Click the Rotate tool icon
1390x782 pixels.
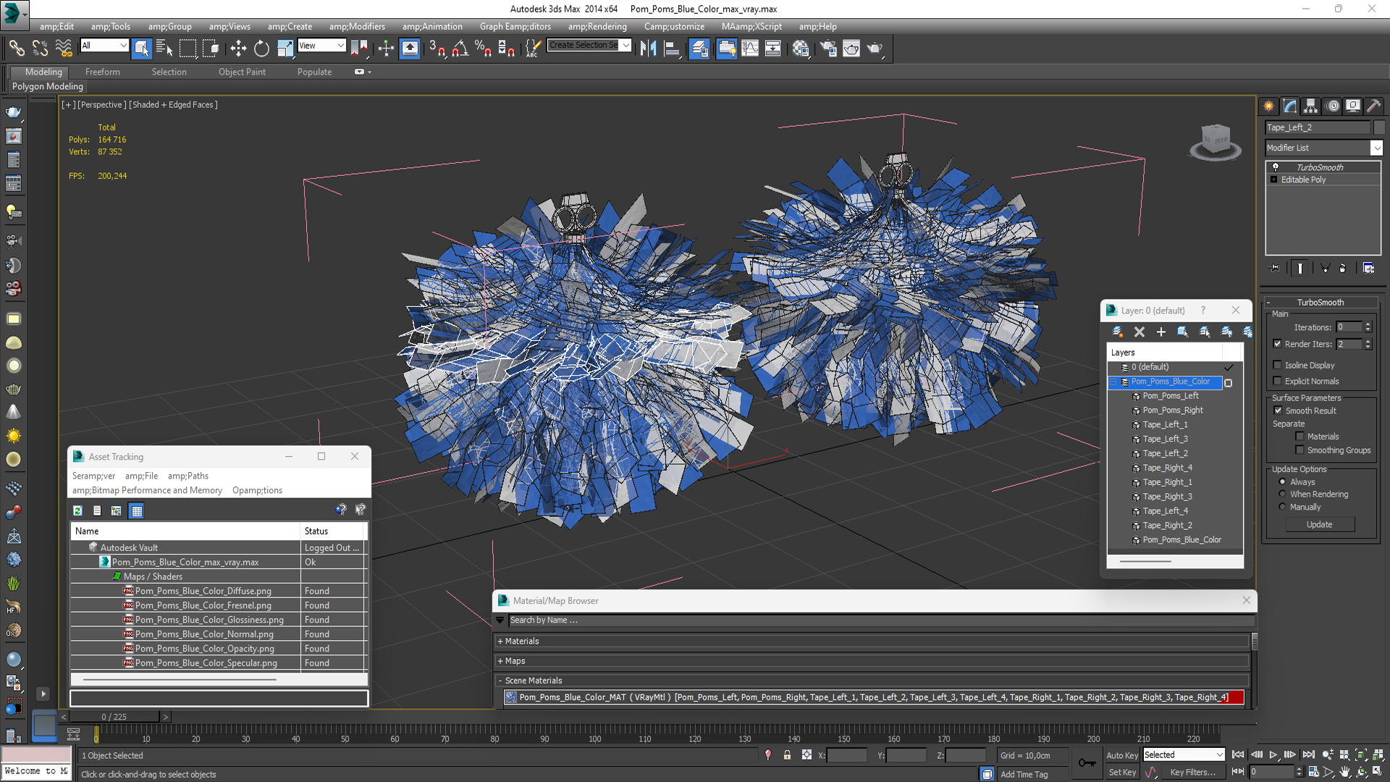pos(261,49)
